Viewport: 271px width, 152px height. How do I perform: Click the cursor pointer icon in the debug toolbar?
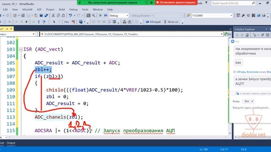coord(54,22)
